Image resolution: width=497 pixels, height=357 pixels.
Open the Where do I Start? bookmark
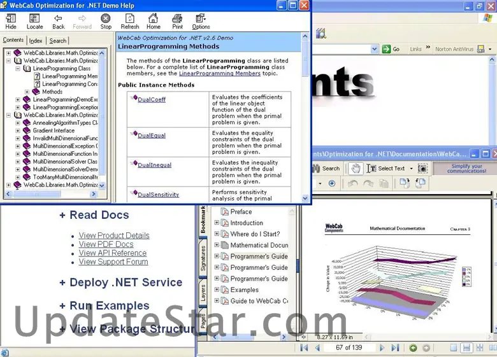[250, 234]
